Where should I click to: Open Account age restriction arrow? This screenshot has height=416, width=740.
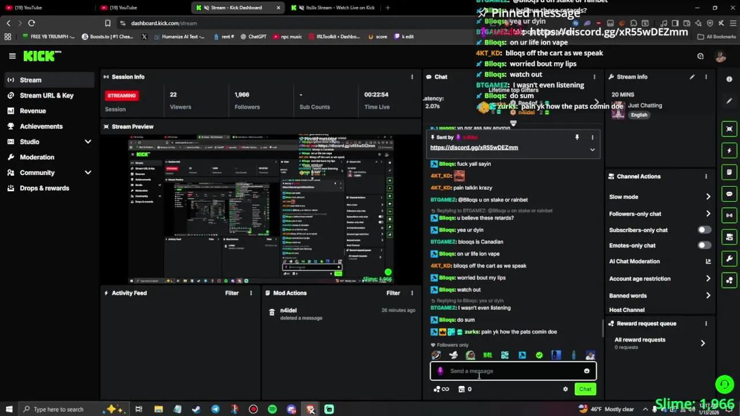coord(708,278)
